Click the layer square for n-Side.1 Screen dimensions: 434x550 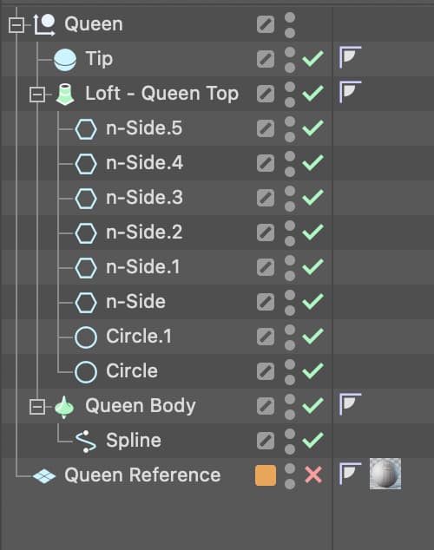coord(266,268)
